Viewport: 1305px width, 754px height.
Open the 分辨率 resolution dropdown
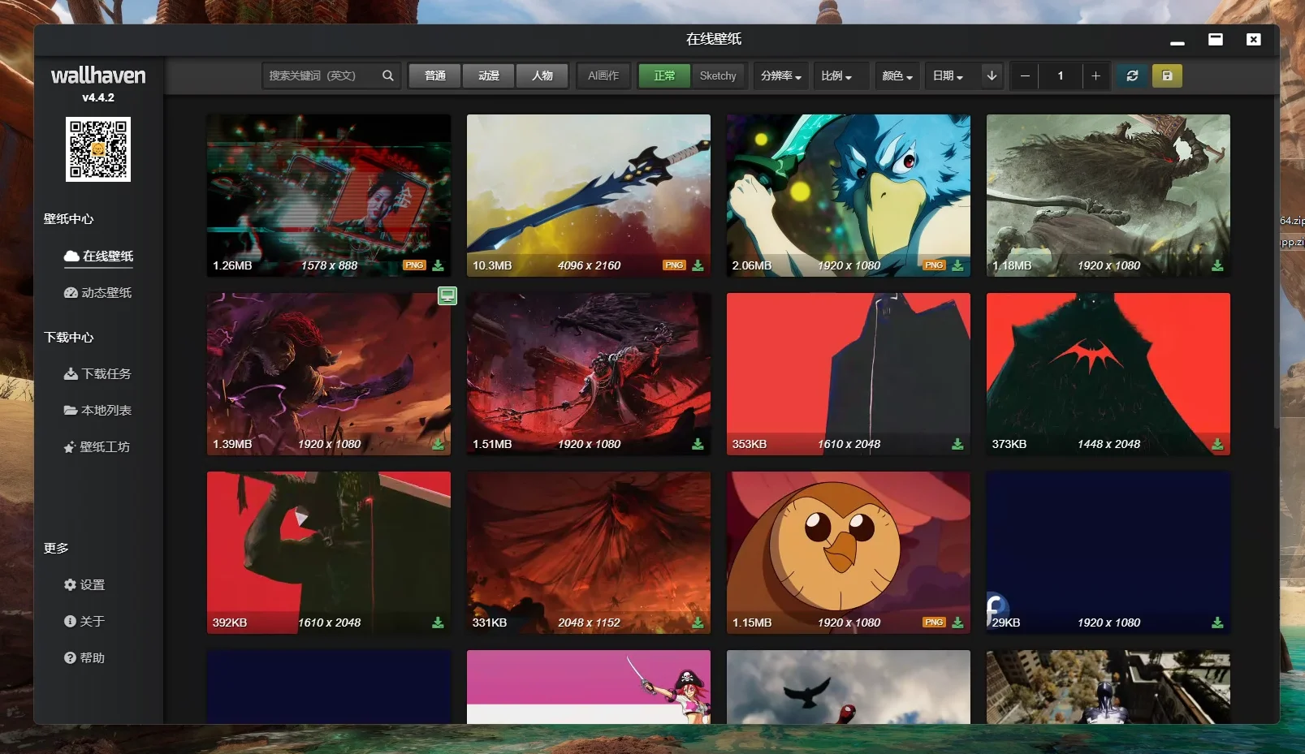[780, 75]
